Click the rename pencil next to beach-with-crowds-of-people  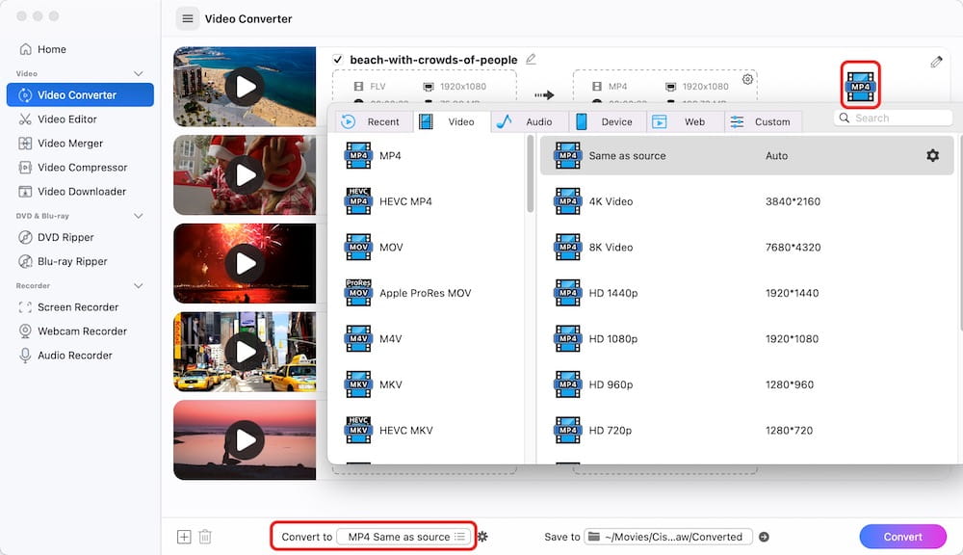pos(531,59)
